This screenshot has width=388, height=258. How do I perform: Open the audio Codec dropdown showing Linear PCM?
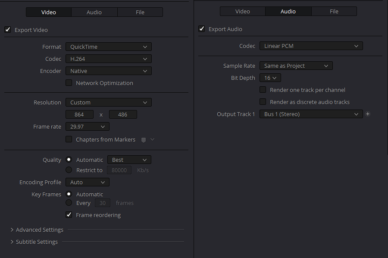(311, 46)
